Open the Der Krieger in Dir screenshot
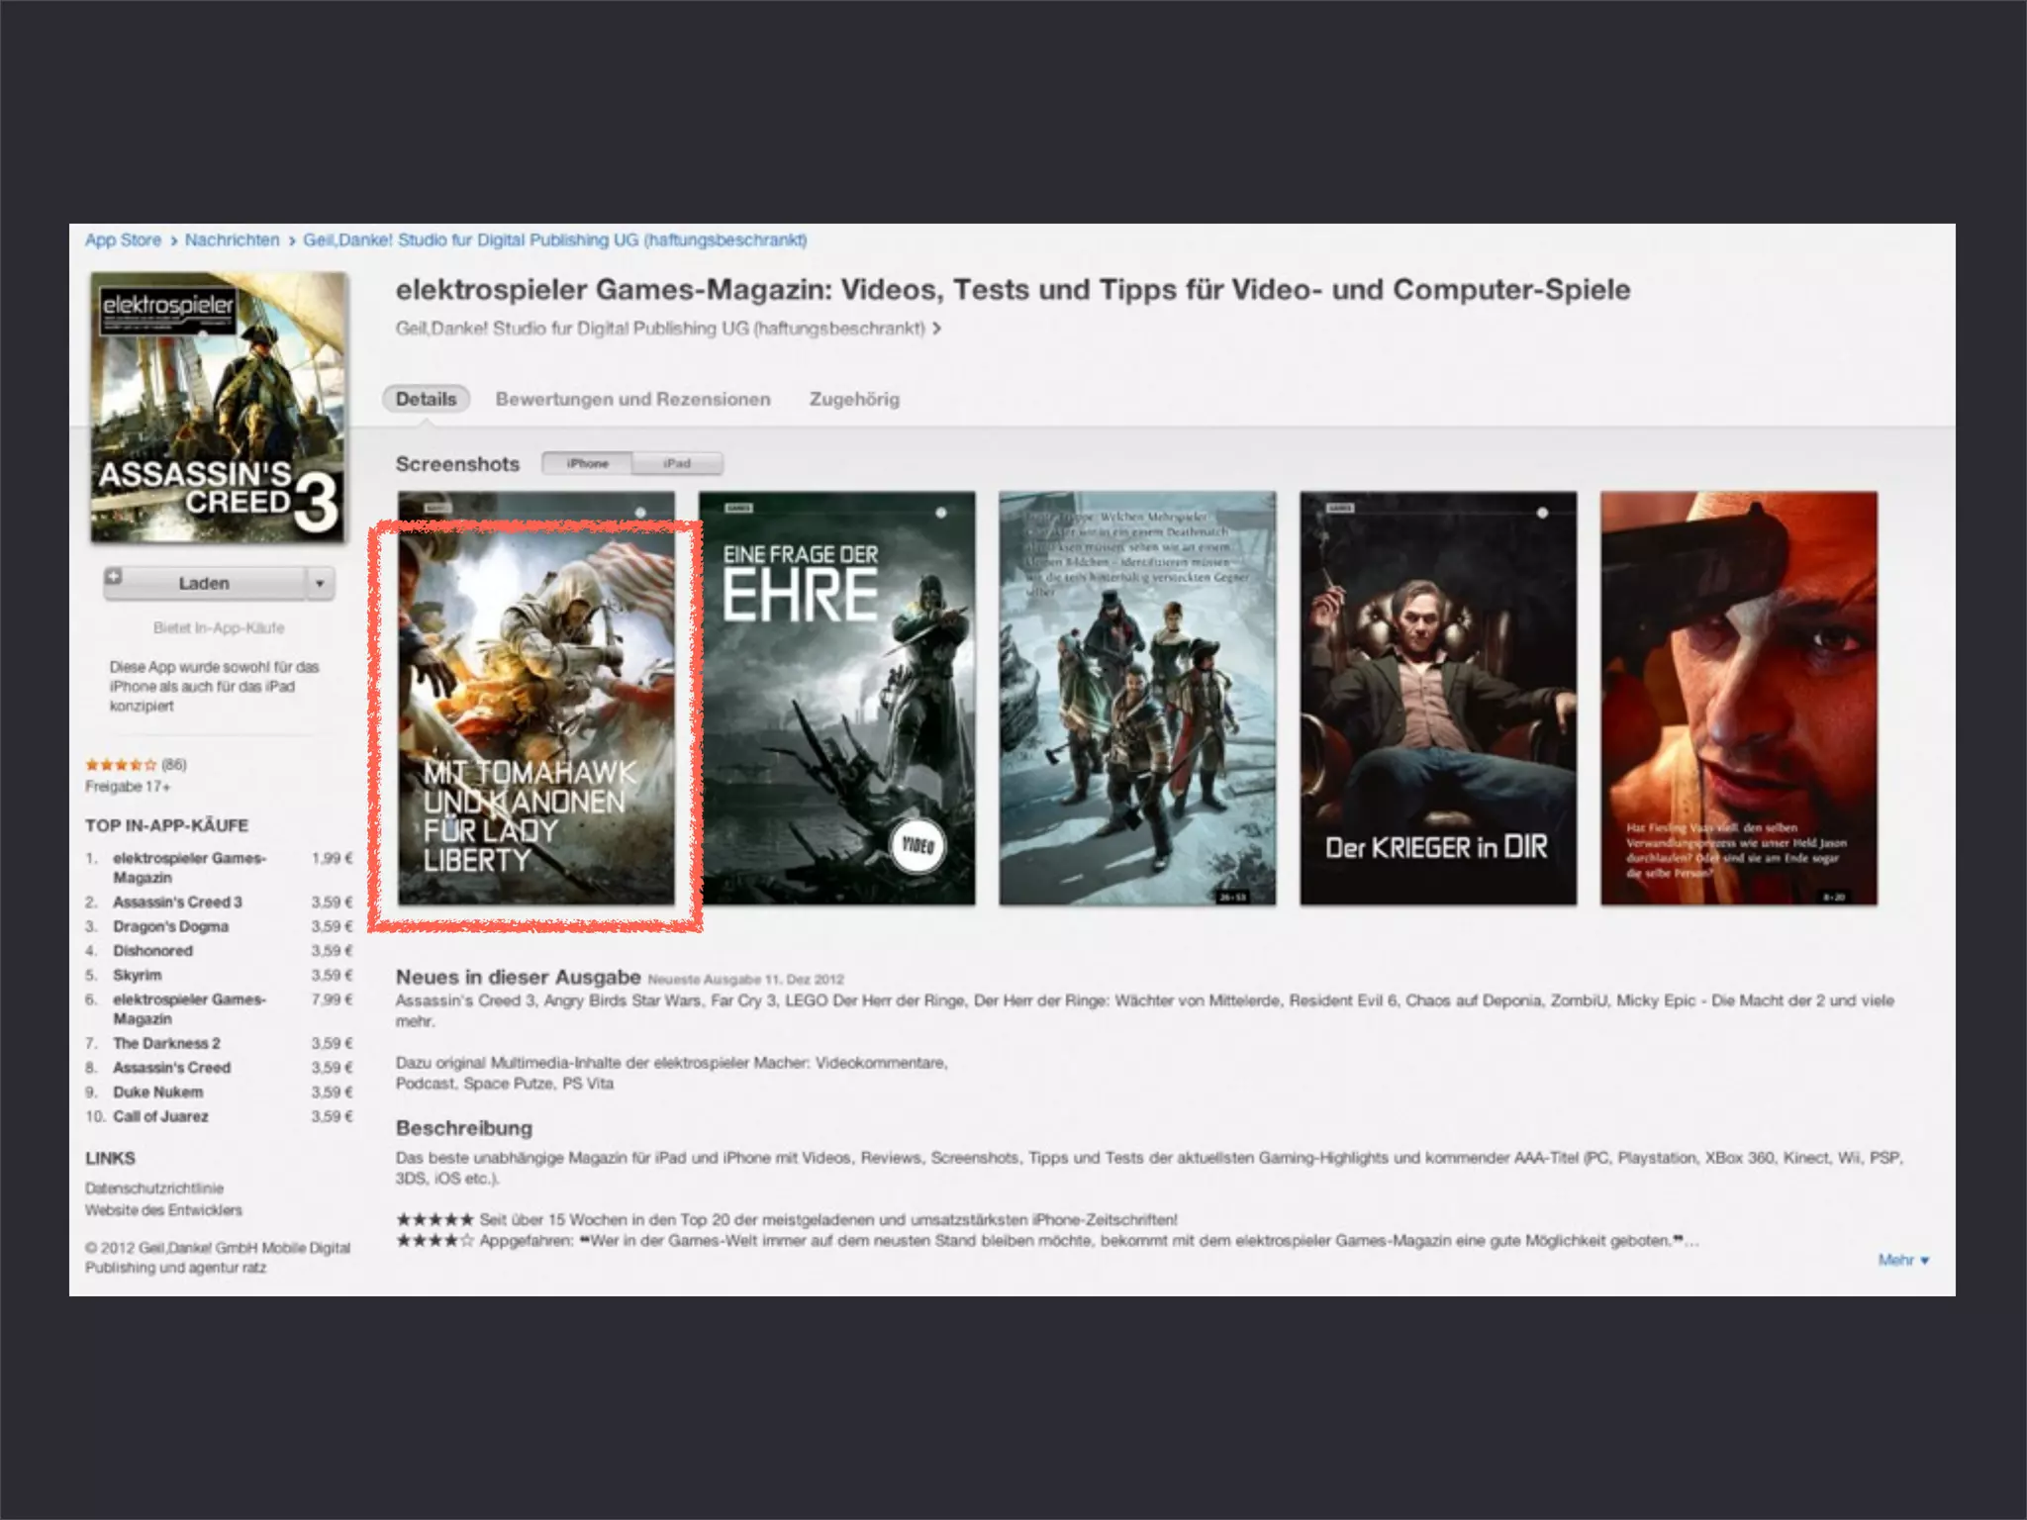 [x=1437, y=698]
